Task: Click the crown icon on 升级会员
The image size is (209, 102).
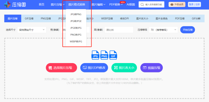Action: (x=172, y=4)
